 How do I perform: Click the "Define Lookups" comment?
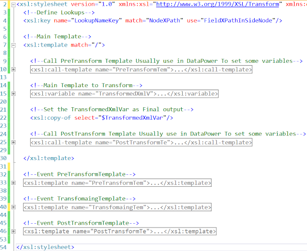(59, 12)
